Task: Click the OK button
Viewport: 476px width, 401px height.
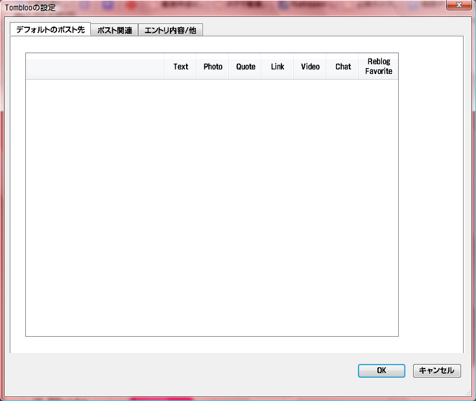Action: point(381,371)
